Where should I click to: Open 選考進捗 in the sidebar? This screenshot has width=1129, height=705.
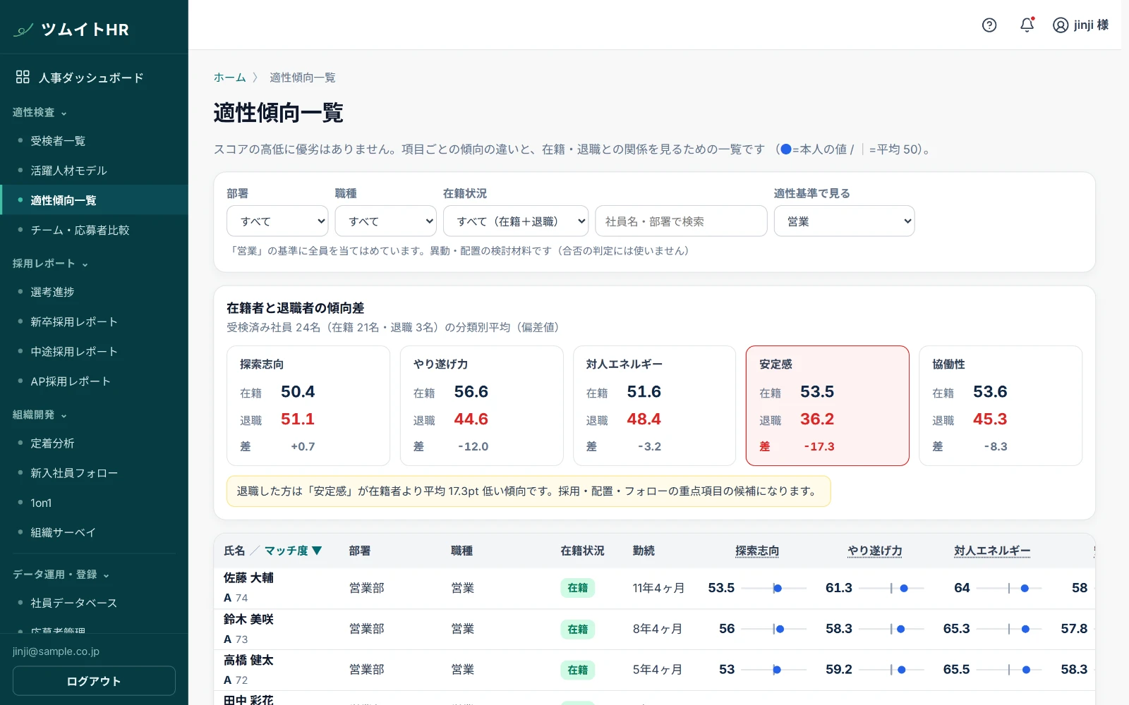pyautogui.click(x=94, y=292)
